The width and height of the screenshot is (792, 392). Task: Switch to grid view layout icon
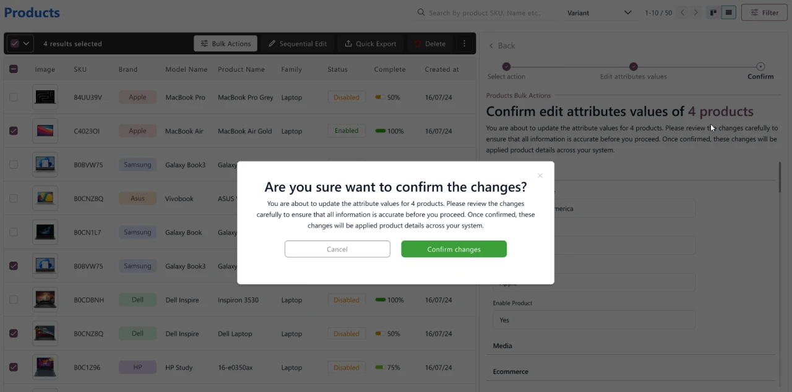(x=713, y=12)
